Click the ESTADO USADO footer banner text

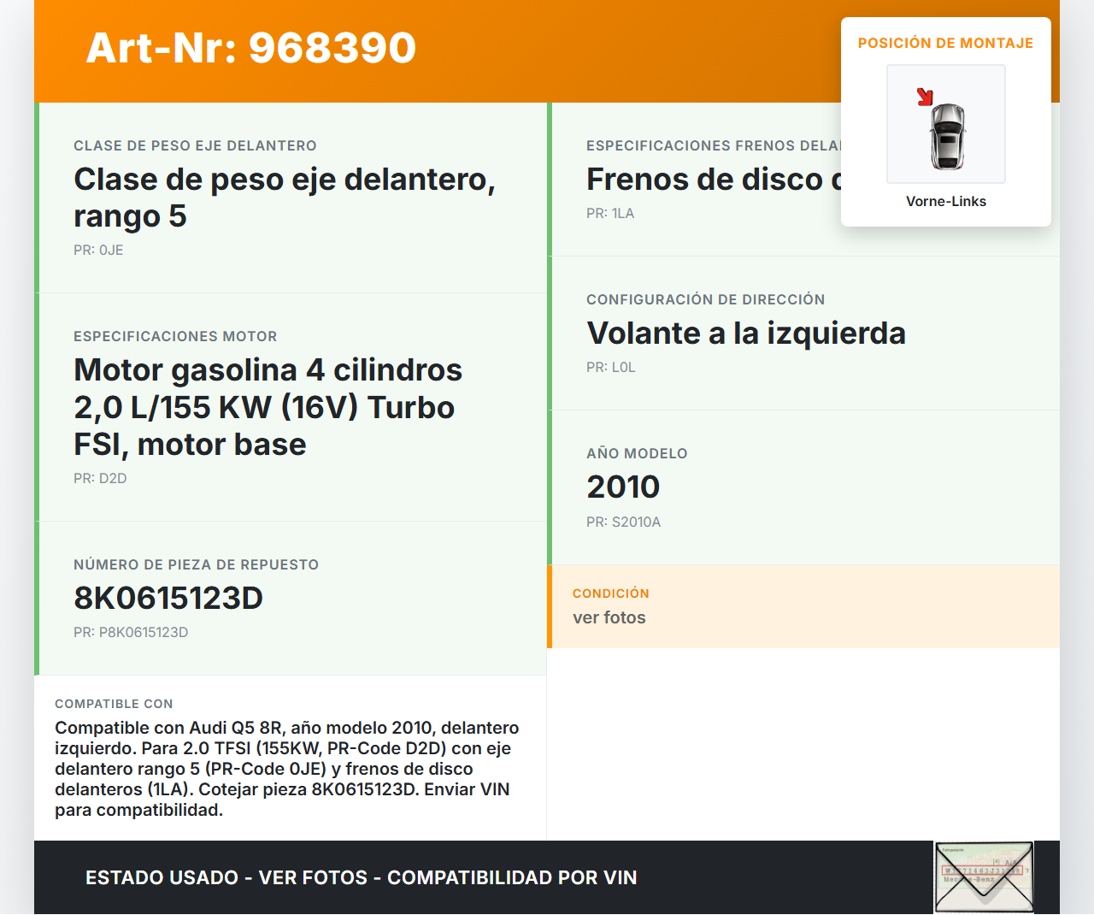click(x=361, y=877)
